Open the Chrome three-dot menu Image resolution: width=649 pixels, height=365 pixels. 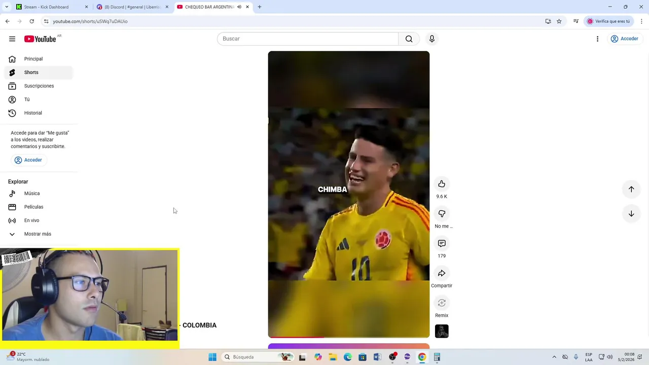(641, 21)
